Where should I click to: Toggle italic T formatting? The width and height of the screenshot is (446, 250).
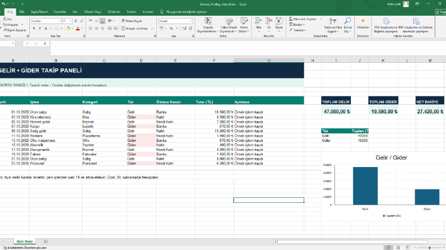pos(40,29)
